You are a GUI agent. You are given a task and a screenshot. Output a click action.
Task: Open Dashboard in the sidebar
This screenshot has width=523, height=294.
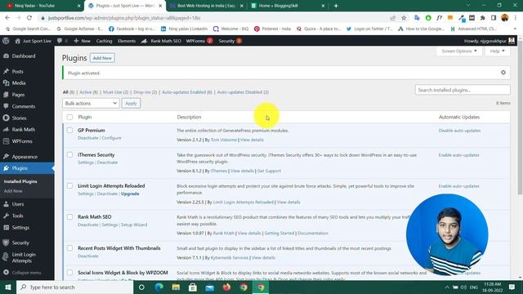pyautogui.click(x=24, y=56)
